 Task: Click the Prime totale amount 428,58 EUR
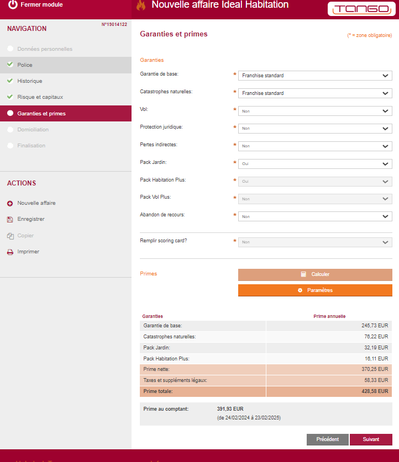(x=375, y=391)
